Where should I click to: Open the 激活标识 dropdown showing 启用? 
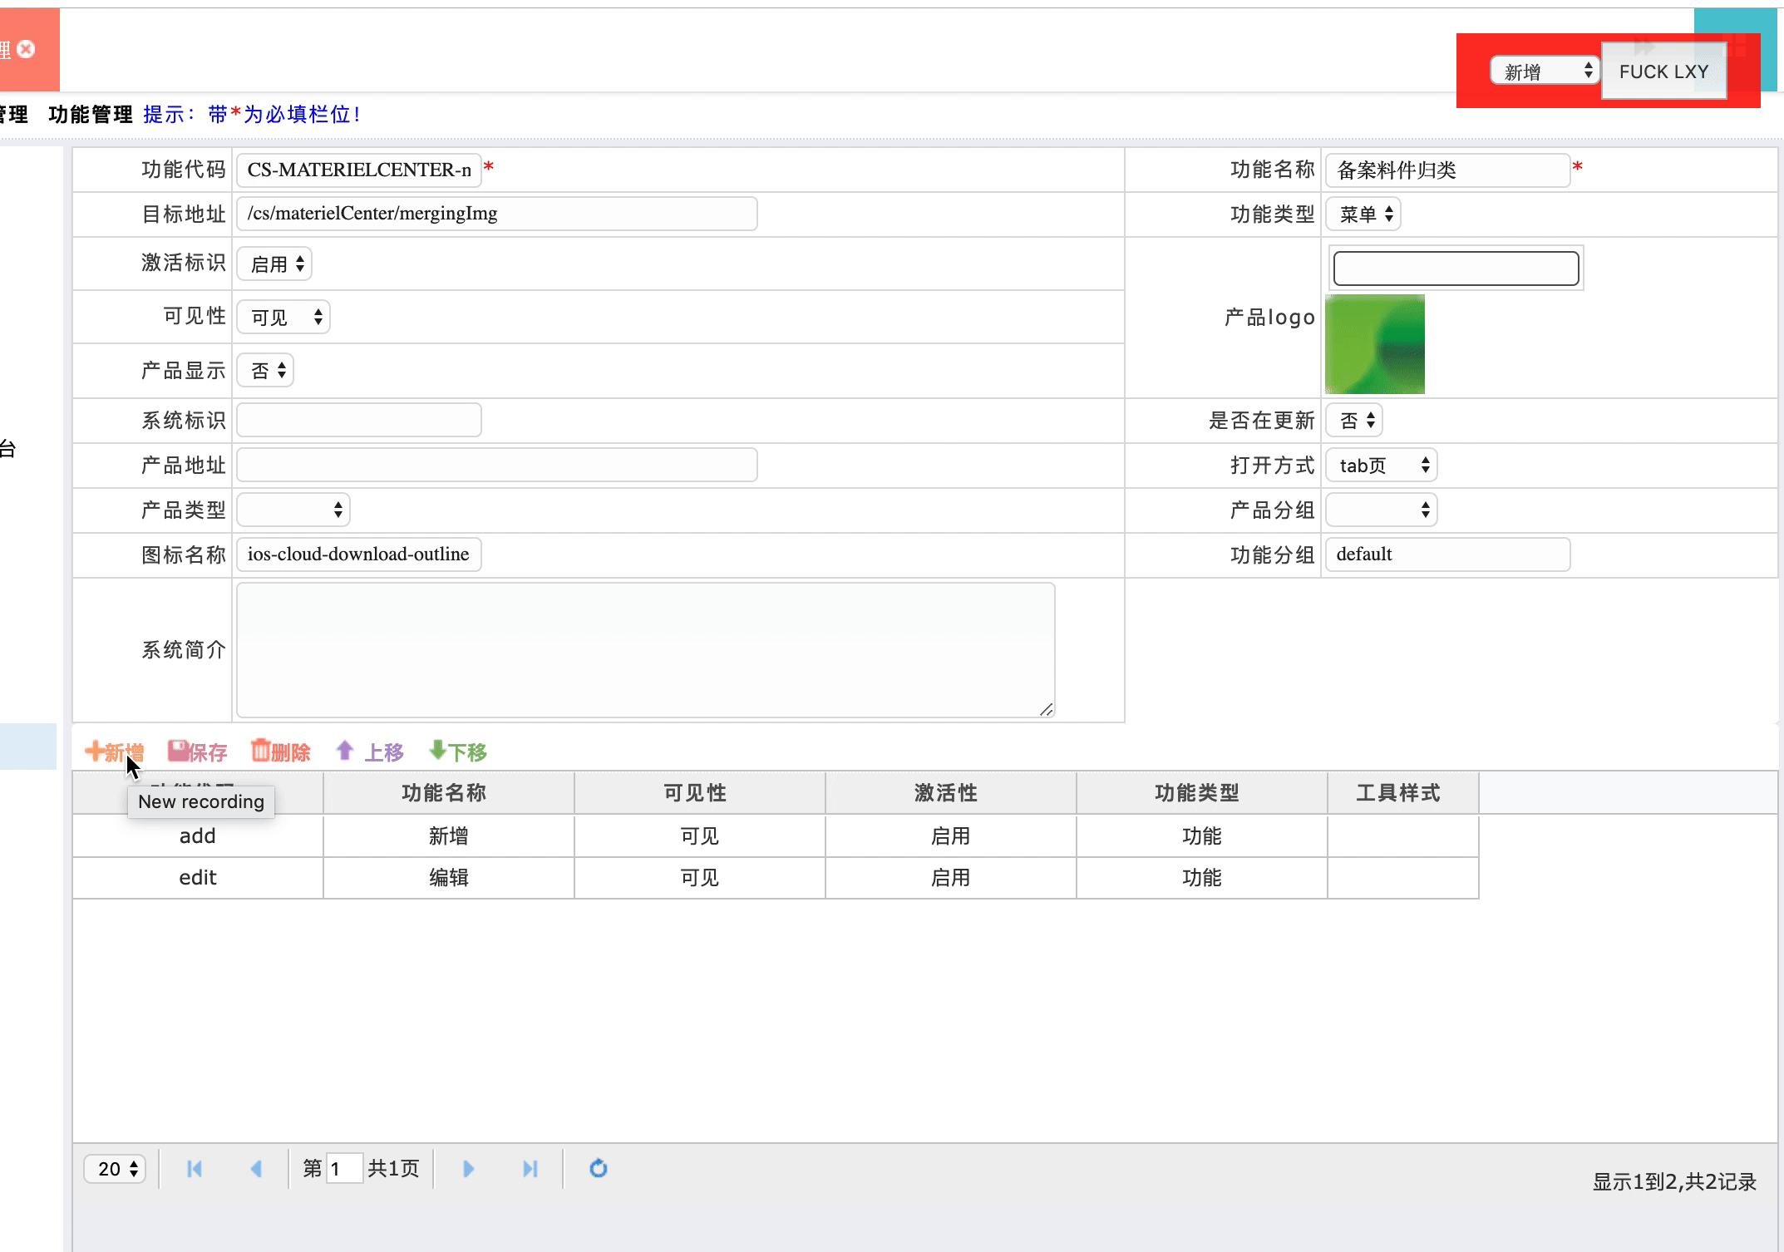click(x=276, y=264)
